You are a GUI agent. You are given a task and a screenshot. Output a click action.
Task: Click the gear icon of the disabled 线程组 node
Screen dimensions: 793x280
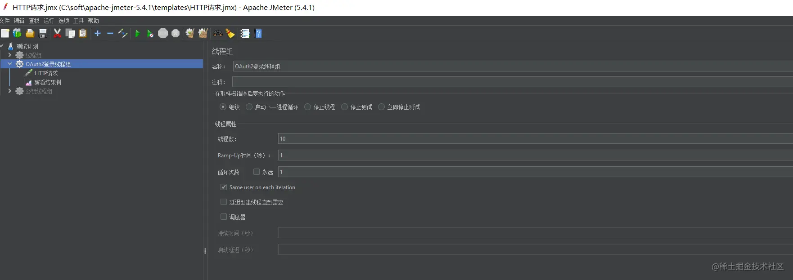pyautogui.click(x=20, y=55)
